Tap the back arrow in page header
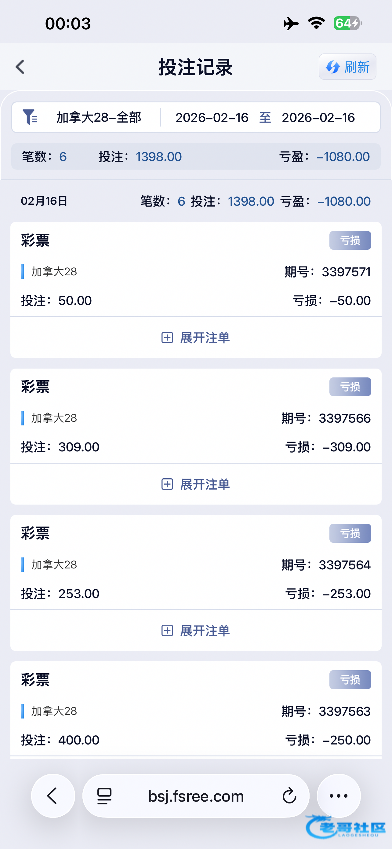 coord(20,67)
